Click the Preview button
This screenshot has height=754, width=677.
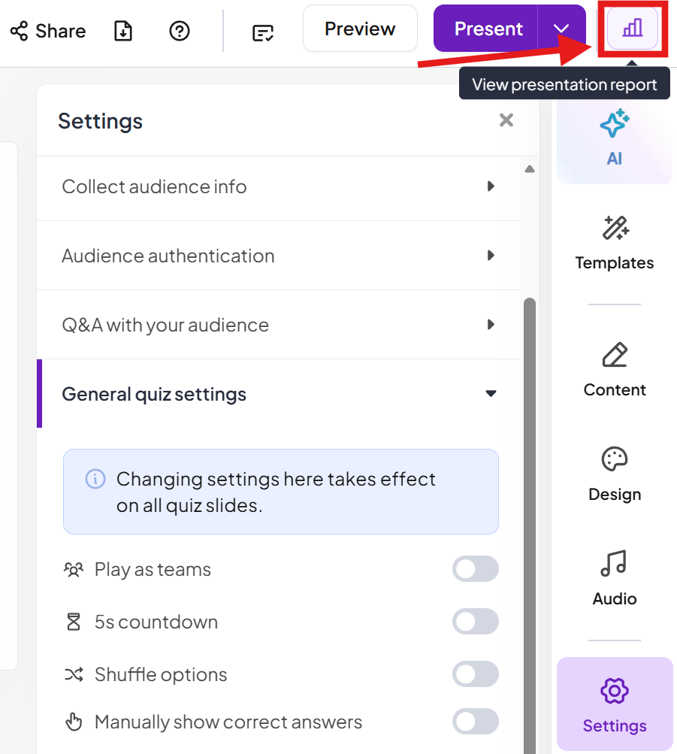pyautogui.click(x=360, y=29)
